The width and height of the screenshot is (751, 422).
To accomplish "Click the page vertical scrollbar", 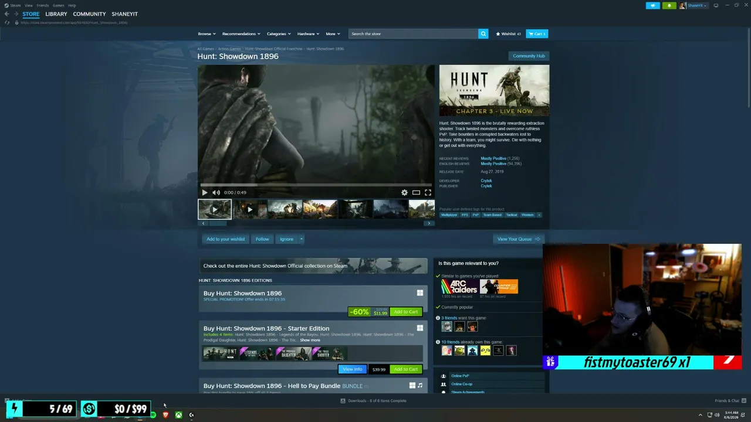I will [748, 67].
